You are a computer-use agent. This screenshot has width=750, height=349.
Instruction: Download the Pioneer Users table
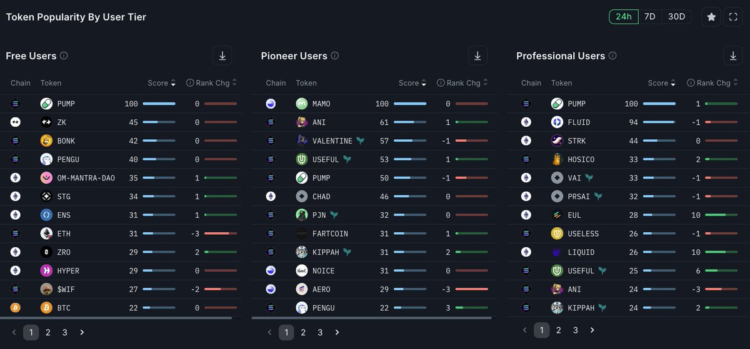tap(477, 56)
